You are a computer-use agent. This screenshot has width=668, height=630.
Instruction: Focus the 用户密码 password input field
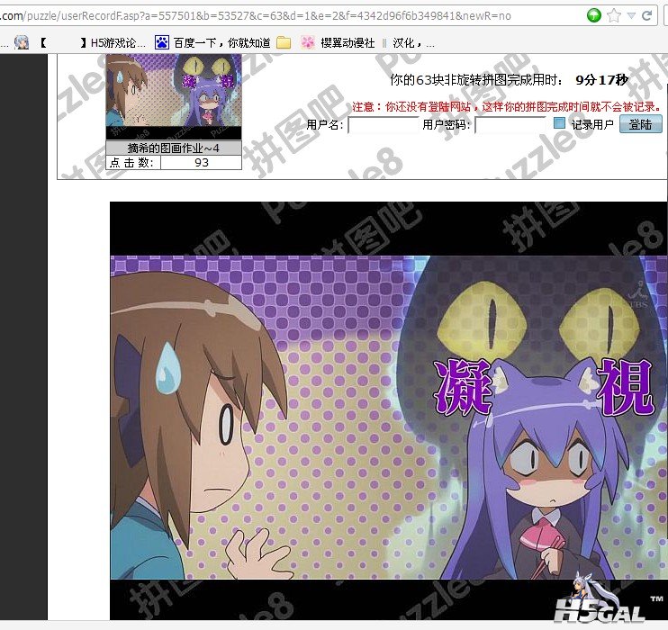tap(510, 125)
